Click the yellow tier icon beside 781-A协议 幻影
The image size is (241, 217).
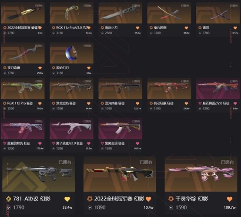click(8, 199)
